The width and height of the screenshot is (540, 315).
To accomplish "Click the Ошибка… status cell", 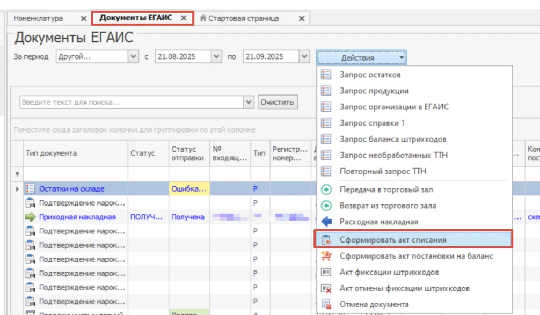I will [189, 189].
